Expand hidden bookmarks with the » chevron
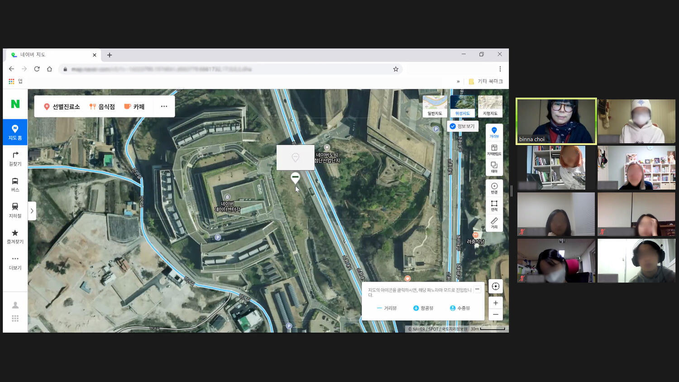This screenshot has height=382, width=679. pyautogui.click(x=458, y=81)
